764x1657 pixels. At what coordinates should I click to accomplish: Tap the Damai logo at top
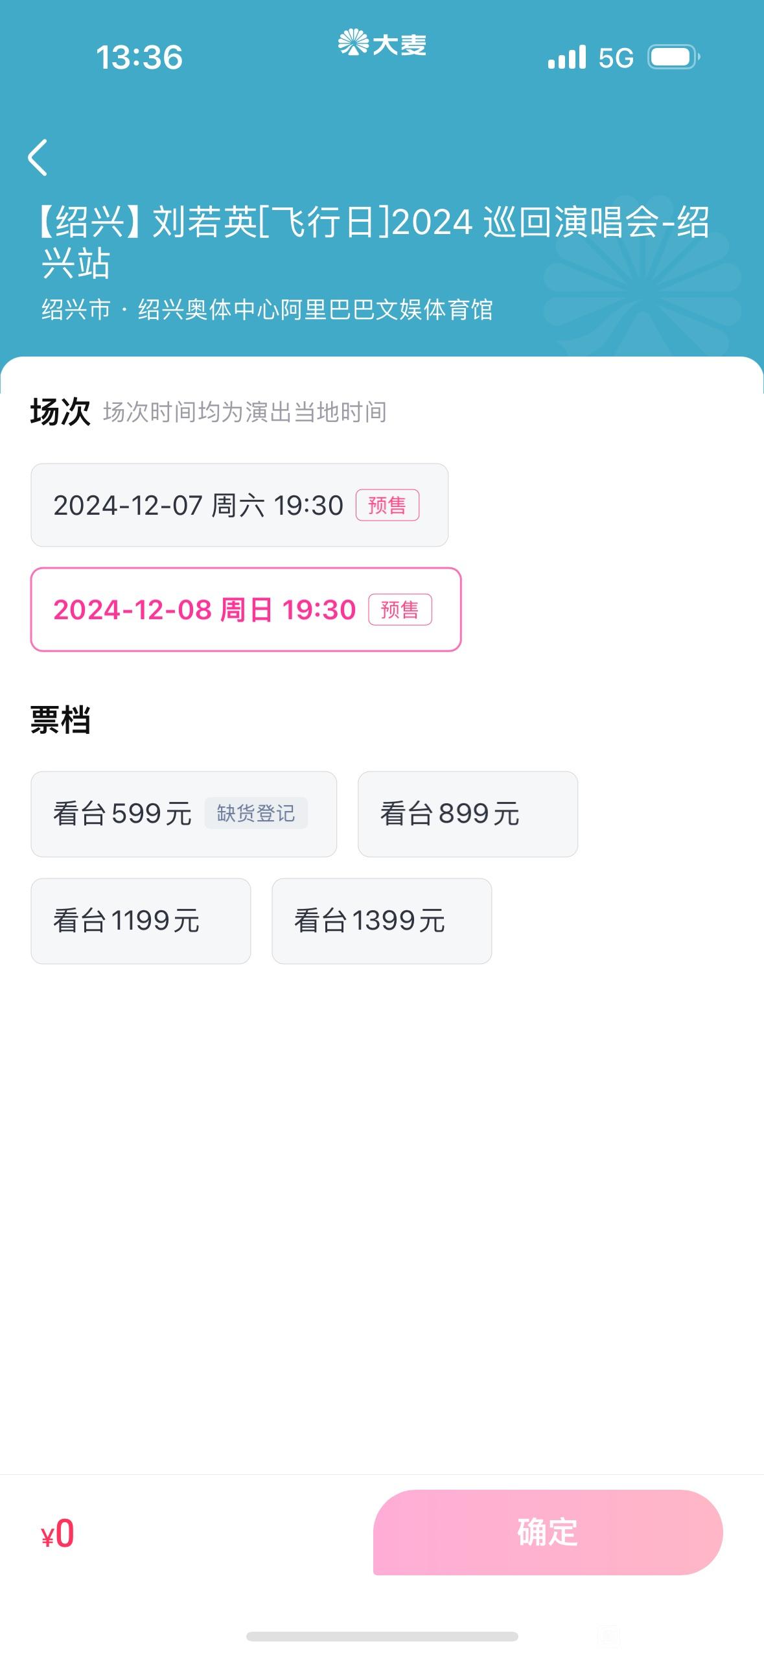pyautogui.click(x=382, y=43)
